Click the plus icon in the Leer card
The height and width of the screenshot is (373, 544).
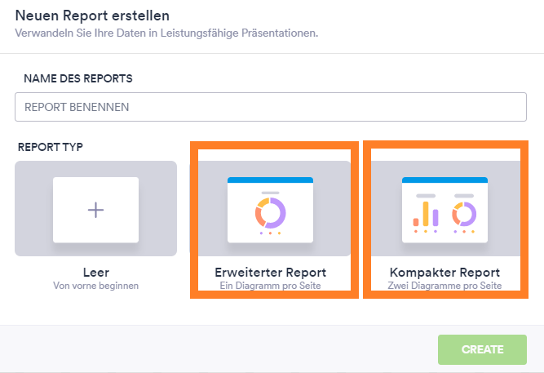point(95,210)
